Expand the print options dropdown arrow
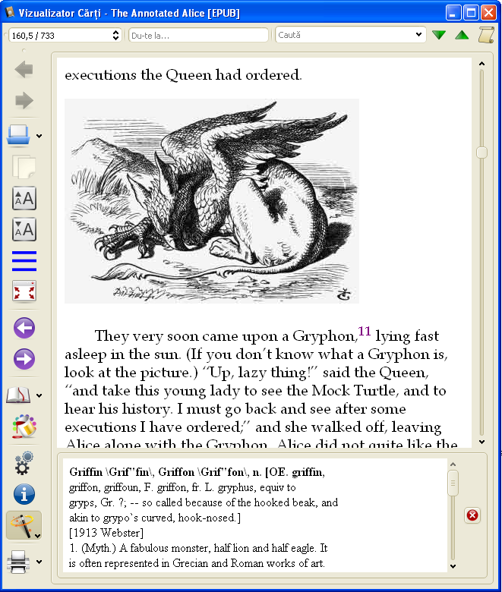Image resolution: width=502 pixels, height=592 pixels. [x=39, y=562]
